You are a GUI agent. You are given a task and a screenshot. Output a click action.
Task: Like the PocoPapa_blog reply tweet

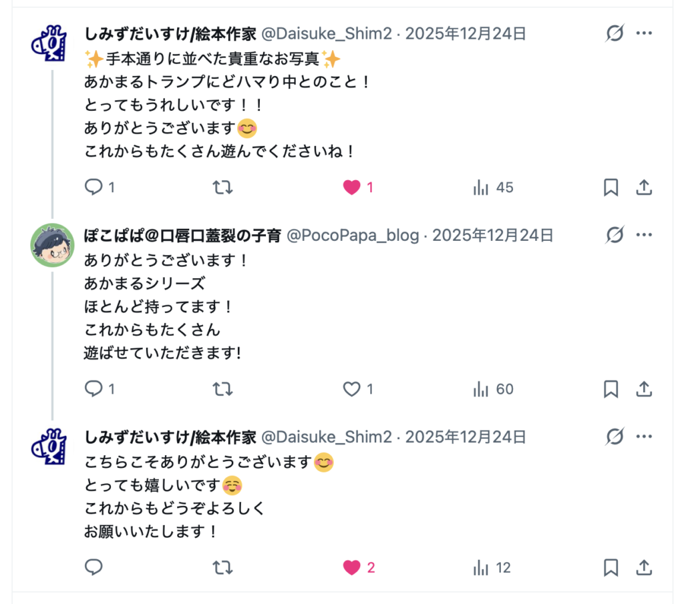point(352,388)
